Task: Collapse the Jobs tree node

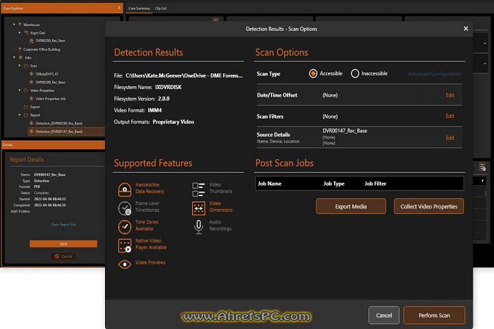Action: point(14,58)
